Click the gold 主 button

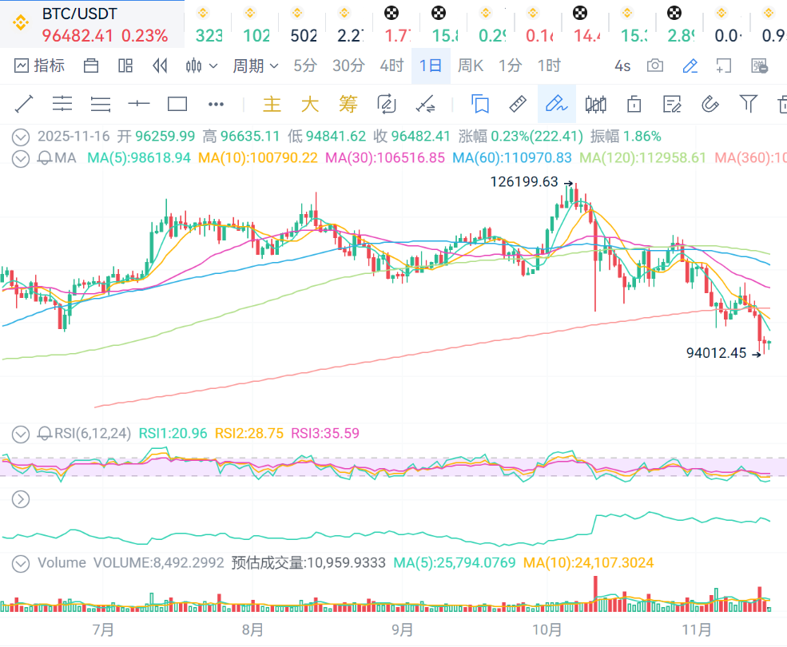tap(272, 104)
